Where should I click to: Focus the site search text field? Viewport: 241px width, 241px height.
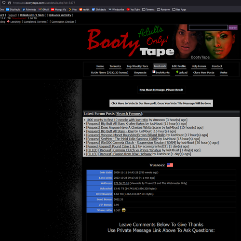208,27
